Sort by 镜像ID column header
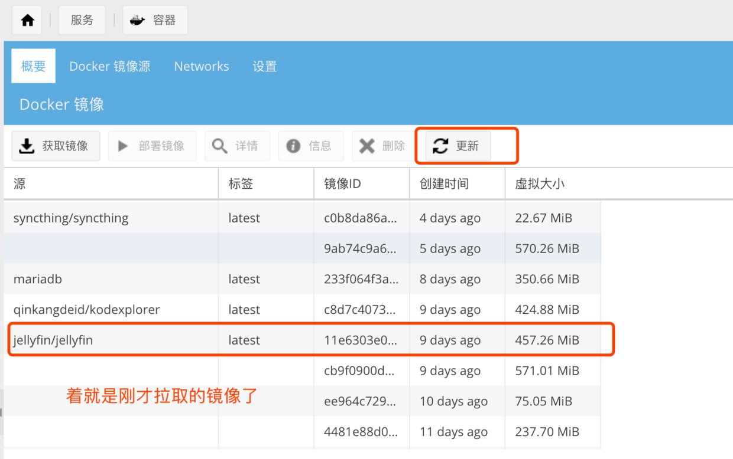This screenshot has width=733, height=459. click(x=362, y=183)
